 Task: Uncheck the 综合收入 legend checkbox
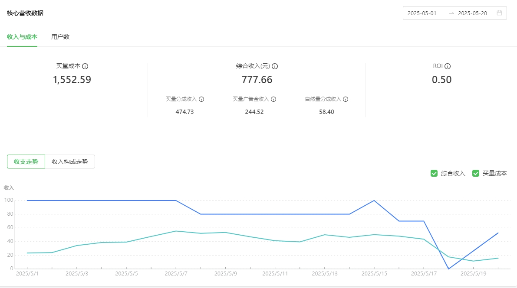434,173
